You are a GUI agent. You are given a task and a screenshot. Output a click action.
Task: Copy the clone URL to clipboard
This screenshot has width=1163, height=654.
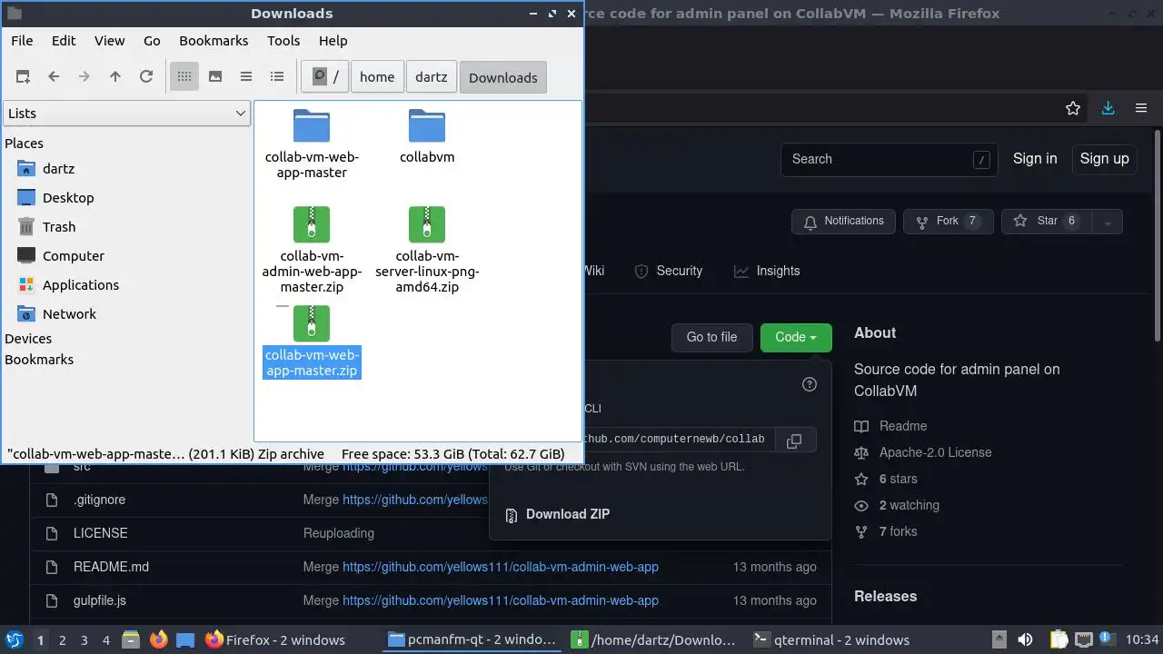pos(794,441)
